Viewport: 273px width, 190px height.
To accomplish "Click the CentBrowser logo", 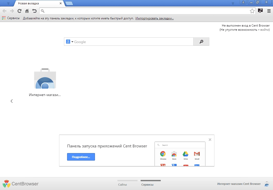I will [x=21, y=184].
